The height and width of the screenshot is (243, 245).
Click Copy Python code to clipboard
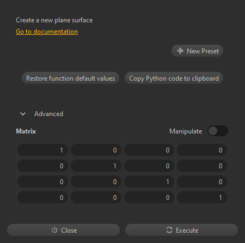(174, 78)
